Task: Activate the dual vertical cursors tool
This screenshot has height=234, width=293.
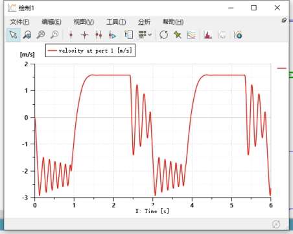Action: 99,34
